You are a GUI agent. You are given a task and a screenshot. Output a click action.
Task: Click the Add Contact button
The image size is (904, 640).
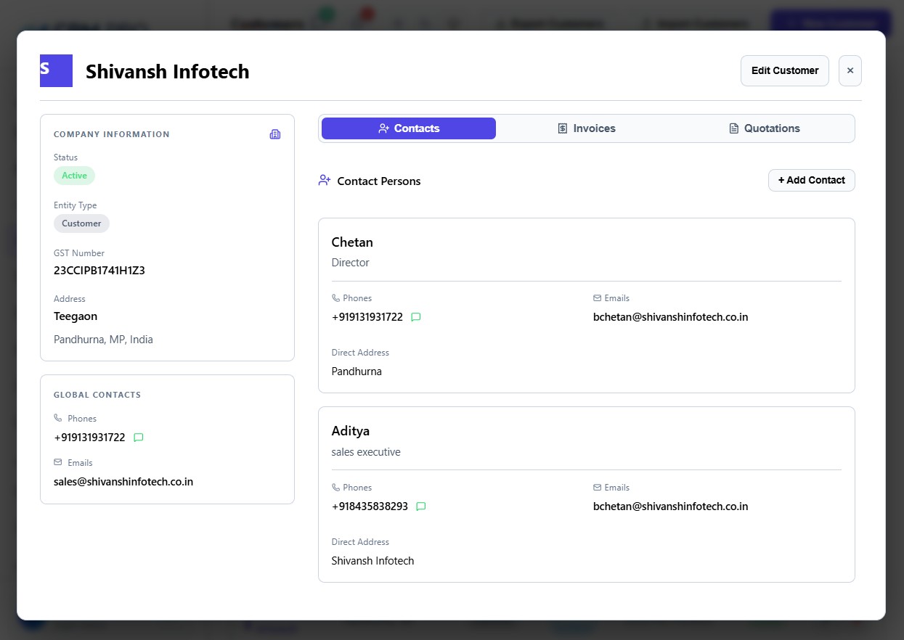point(812,180)
